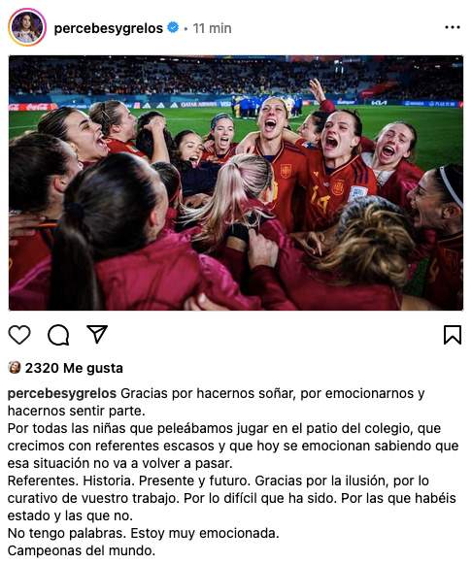Click the blonde ponytail player in the photo center
Viewport: 472px width, 564px height.
coord(237,202)
